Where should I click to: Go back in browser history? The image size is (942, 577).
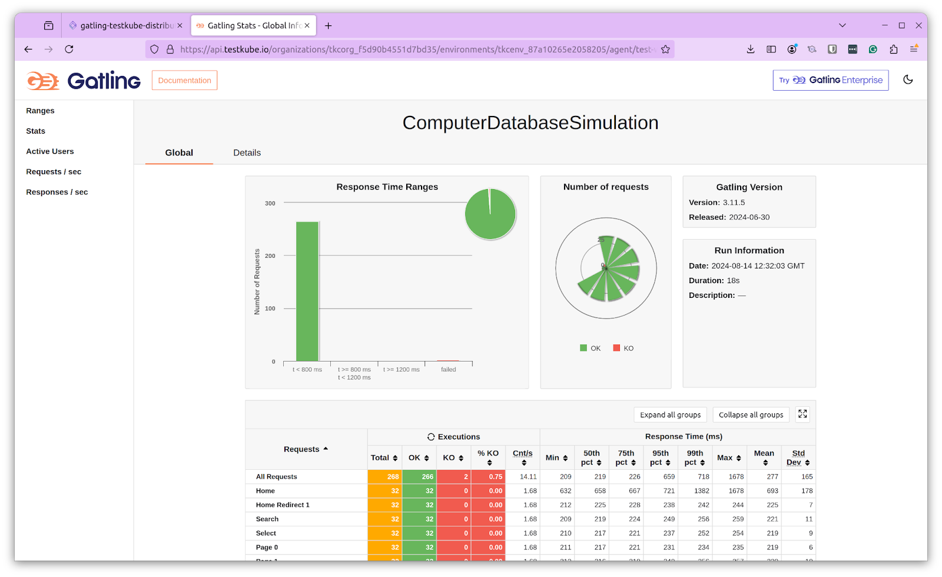click(x=28, y=49)
